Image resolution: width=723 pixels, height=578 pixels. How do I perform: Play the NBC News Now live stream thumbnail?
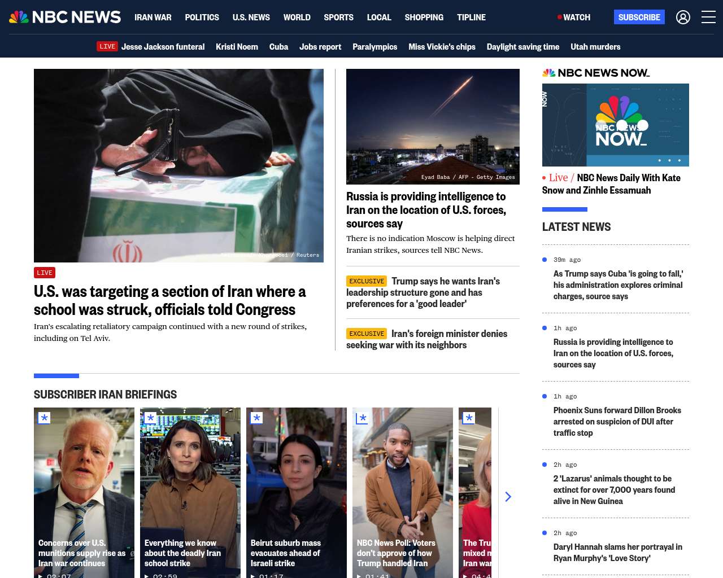(615, 125)
